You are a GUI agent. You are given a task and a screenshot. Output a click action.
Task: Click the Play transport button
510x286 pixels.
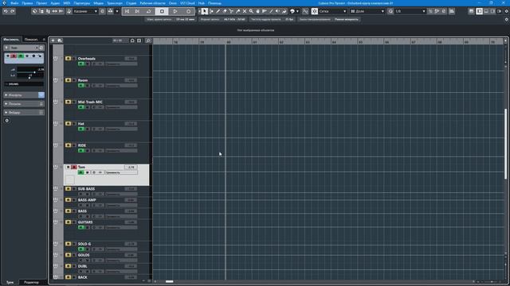(175, 11)
